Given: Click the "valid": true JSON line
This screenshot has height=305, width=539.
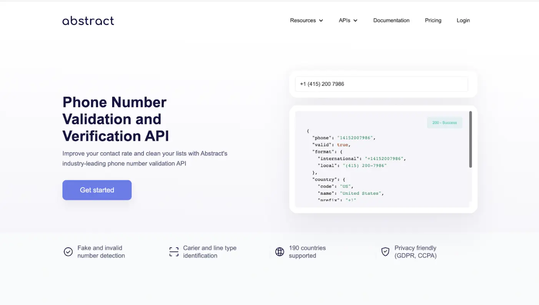Looking at the screenshot, I should click(x=331, y=145).
